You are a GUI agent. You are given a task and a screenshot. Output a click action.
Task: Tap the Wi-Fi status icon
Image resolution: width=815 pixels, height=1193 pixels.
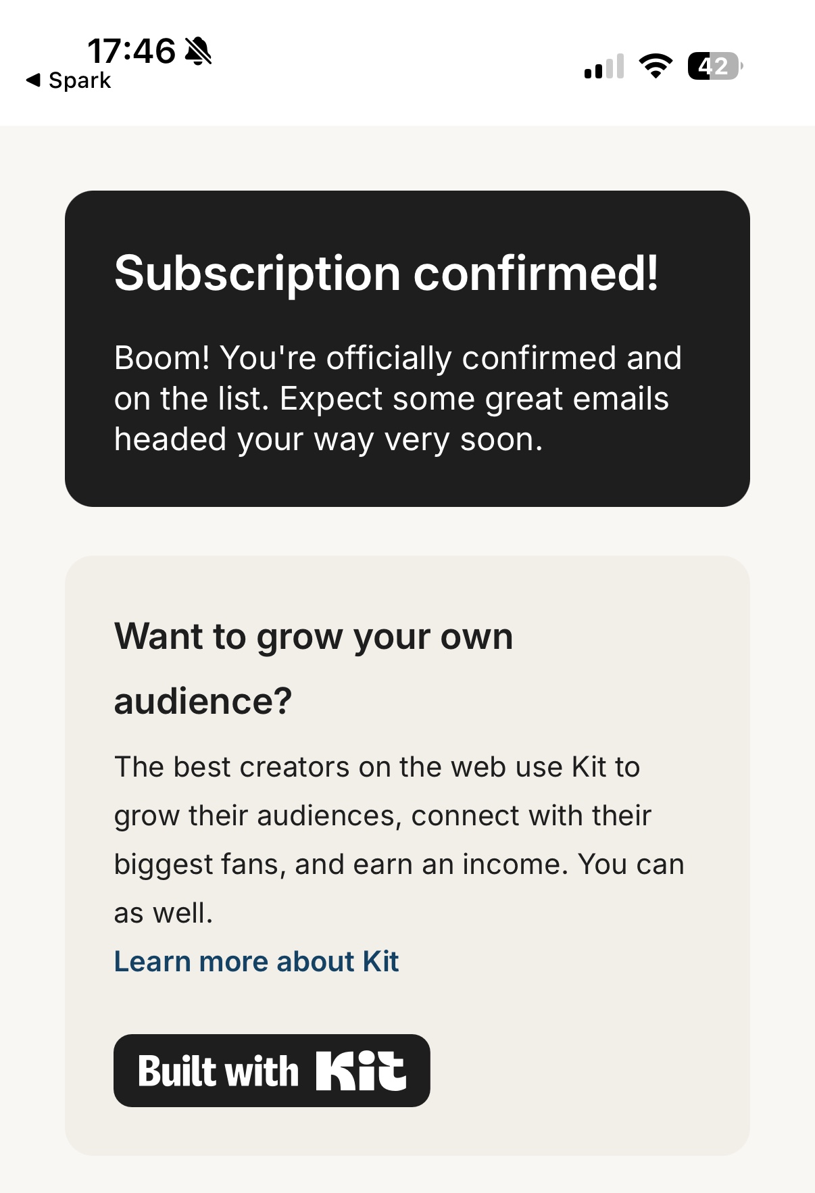tap(656, 66)
